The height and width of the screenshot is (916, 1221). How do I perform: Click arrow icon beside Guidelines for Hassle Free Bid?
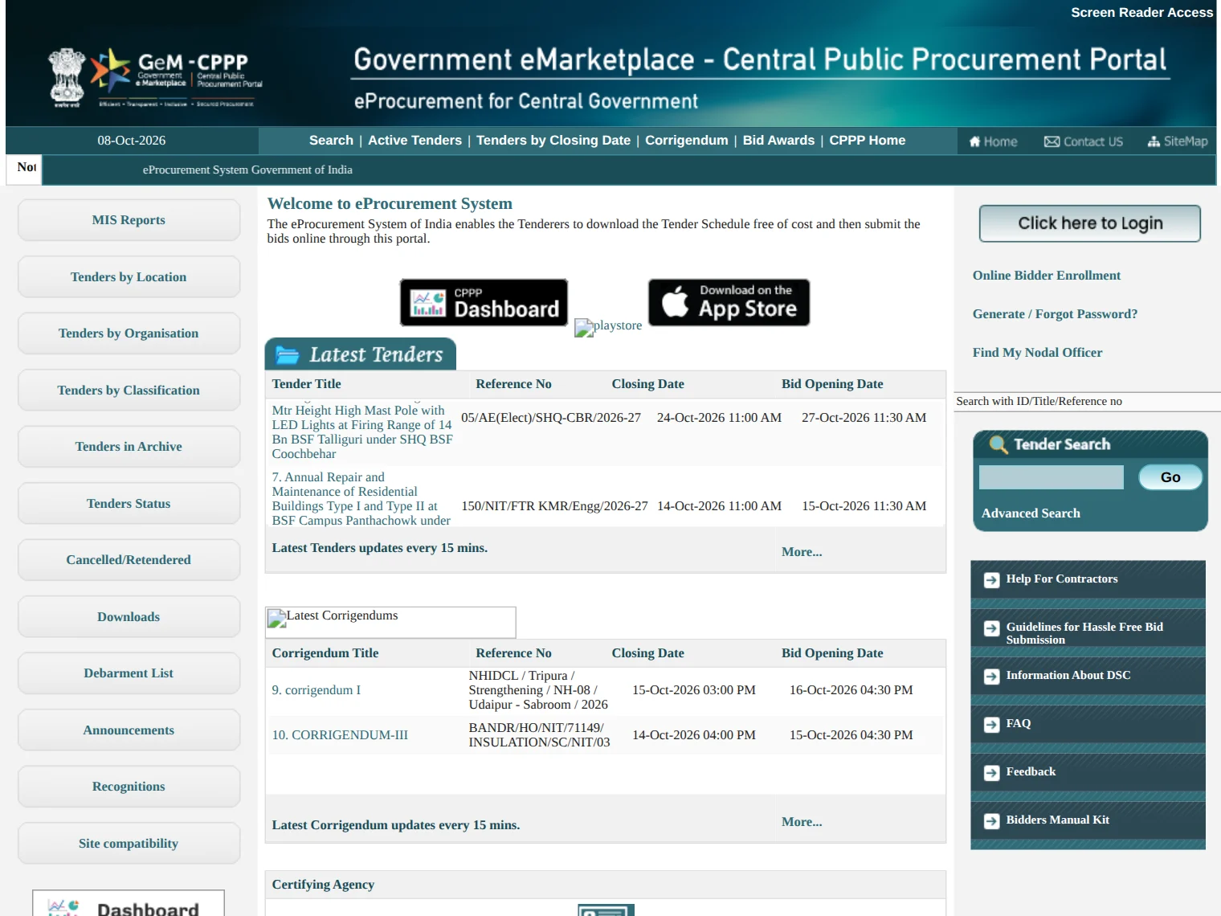[x=992, y=628]
